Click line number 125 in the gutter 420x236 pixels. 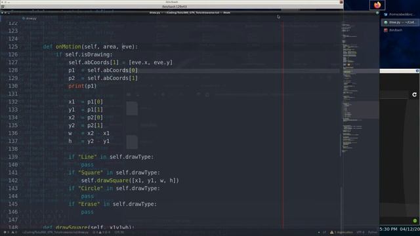(13, 47)
